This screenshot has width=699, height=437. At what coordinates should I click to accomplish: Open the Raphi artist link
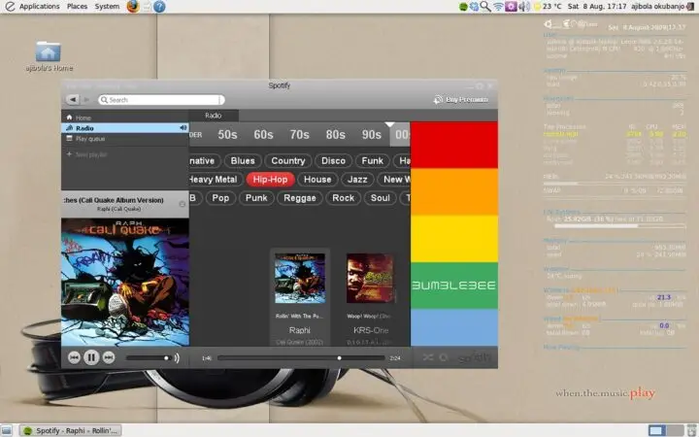tap(300, 330)
